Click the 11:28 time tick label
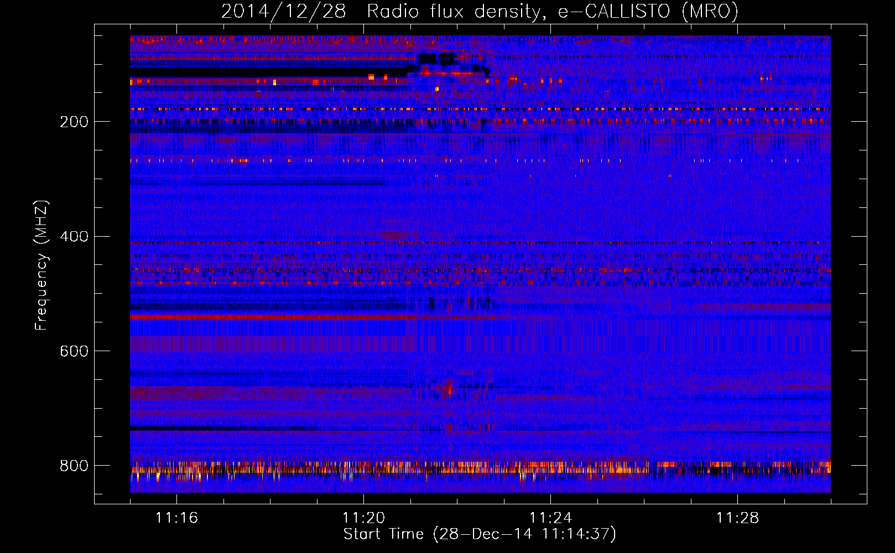This screenshot has height=553, width=895. (x=737, y=518)
